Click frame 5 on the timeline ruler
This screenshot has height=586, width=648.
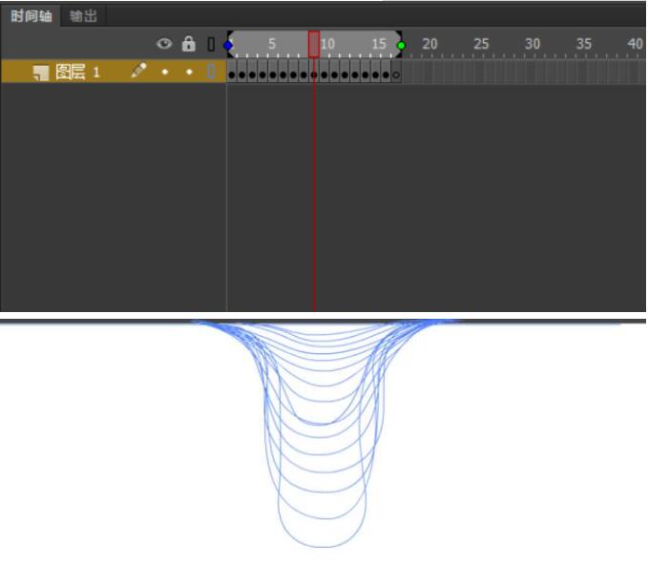point(272,44)
